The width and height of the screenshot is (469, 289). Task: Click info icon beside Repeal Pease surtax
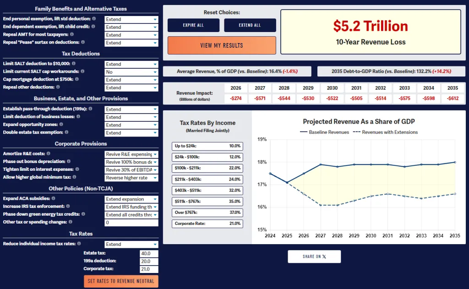click(x=83, y=42)
